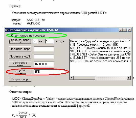Click the empty field beside 'Прочитать порт'
The image size is (136, 118).
44,49
